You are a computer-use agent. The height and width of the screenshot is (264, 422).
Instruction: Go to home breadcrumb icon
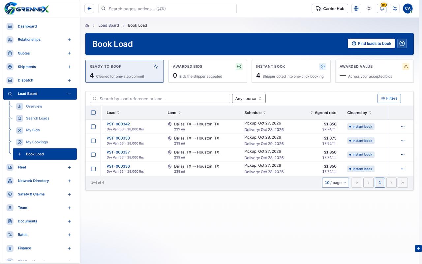click(x=87, y=25)
